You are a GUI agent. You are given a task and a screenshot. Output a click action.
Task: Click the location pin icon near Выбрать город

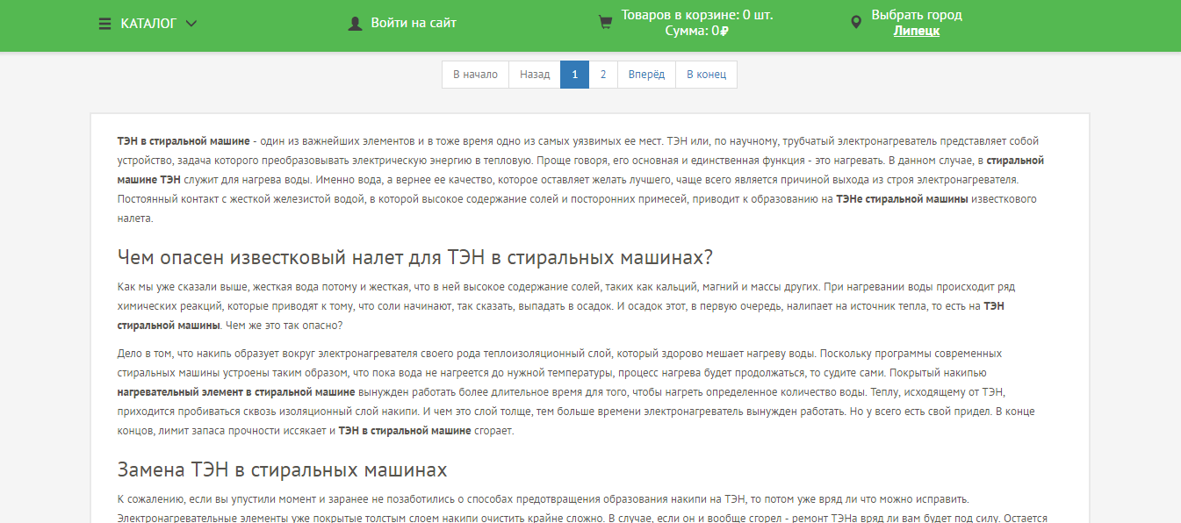coord(855,22)
